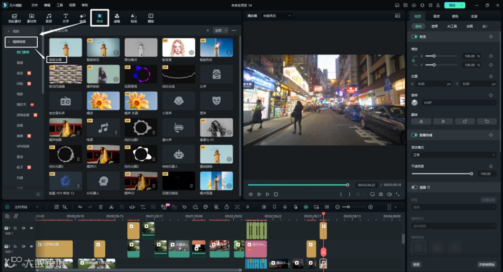
Task: Click the 导出 export button
Action: pyautogui.click(x=451, y=5)
